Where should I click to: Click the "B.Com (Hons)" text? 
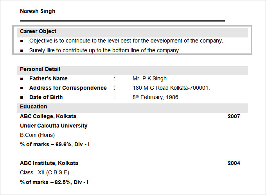point(37,135)
